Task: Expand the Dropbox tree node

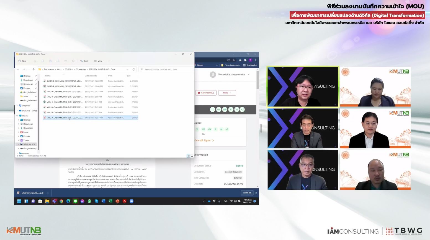Action: (17, 106)
